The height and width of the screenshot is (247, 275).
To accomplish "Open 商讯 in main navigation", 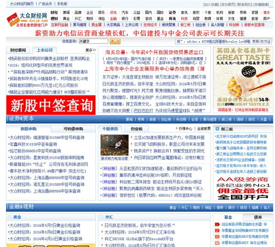I will pos(172,19).
